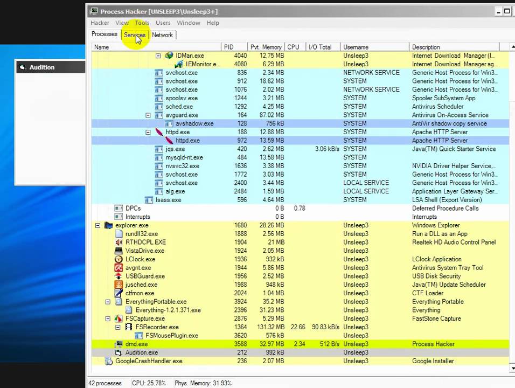Collapse the EverythingPortable.exe node
515x388 pixels.
108,302
